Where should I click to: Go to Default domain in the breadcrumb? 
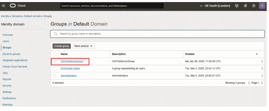click(33, 16)
